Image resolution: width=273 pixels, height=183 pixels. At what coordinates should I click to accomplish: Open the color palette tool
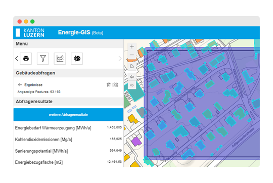coord(77,59)
